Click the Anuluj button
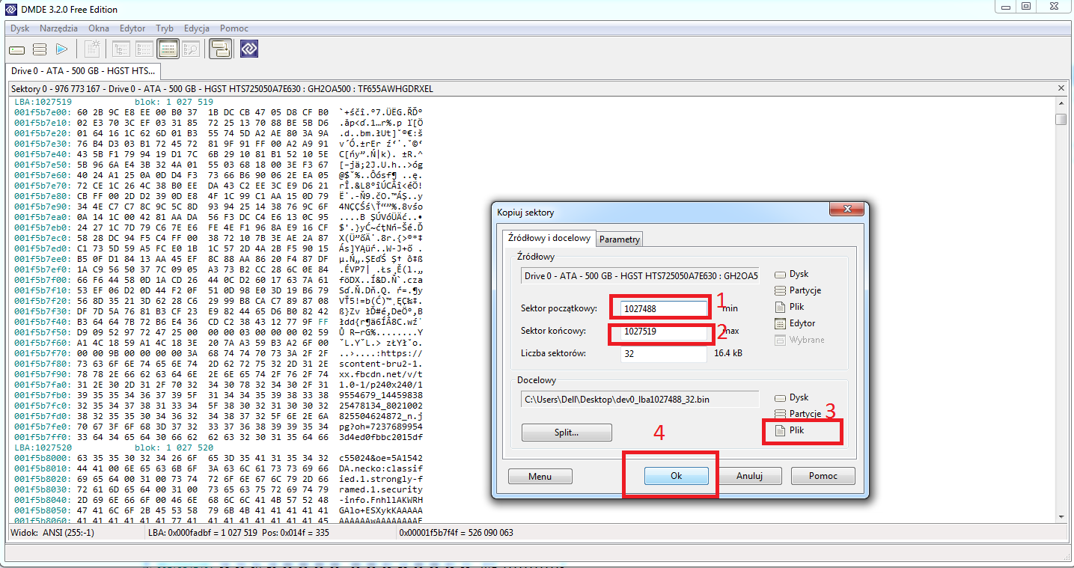 [x=748, y=476]
